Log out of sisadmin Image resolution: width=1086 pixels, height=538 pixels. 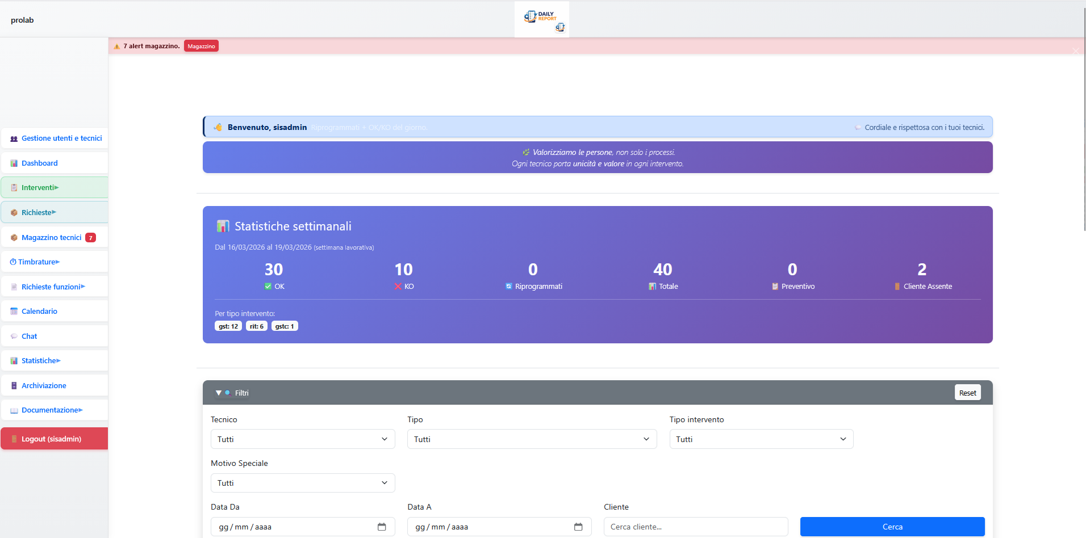pos(55,439)
